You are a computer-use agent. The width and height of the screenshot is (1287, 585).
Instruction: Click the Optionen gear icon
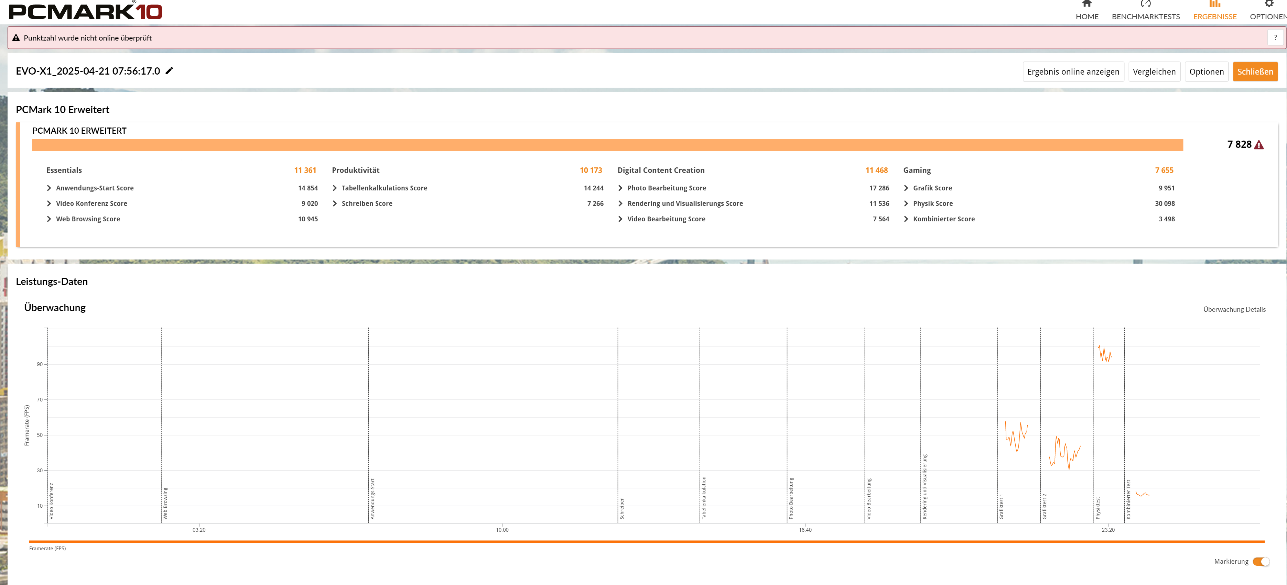click(x=1269, y=3)
